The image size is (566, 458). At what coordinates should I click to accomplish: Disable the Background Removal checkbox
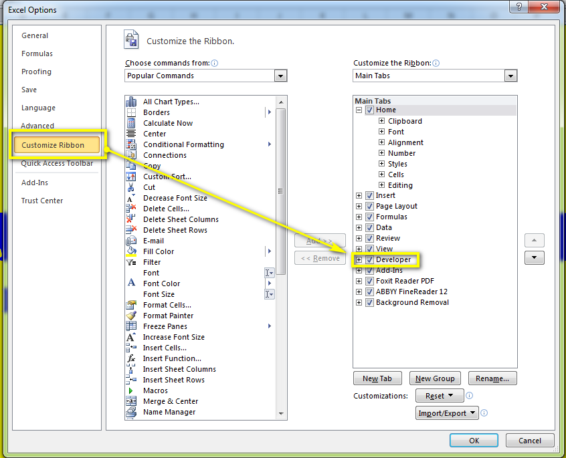369,303
